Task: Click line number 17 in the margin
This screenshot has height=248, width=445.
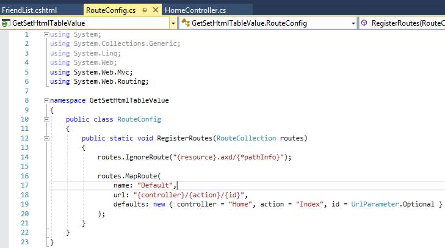Action: 24,185
